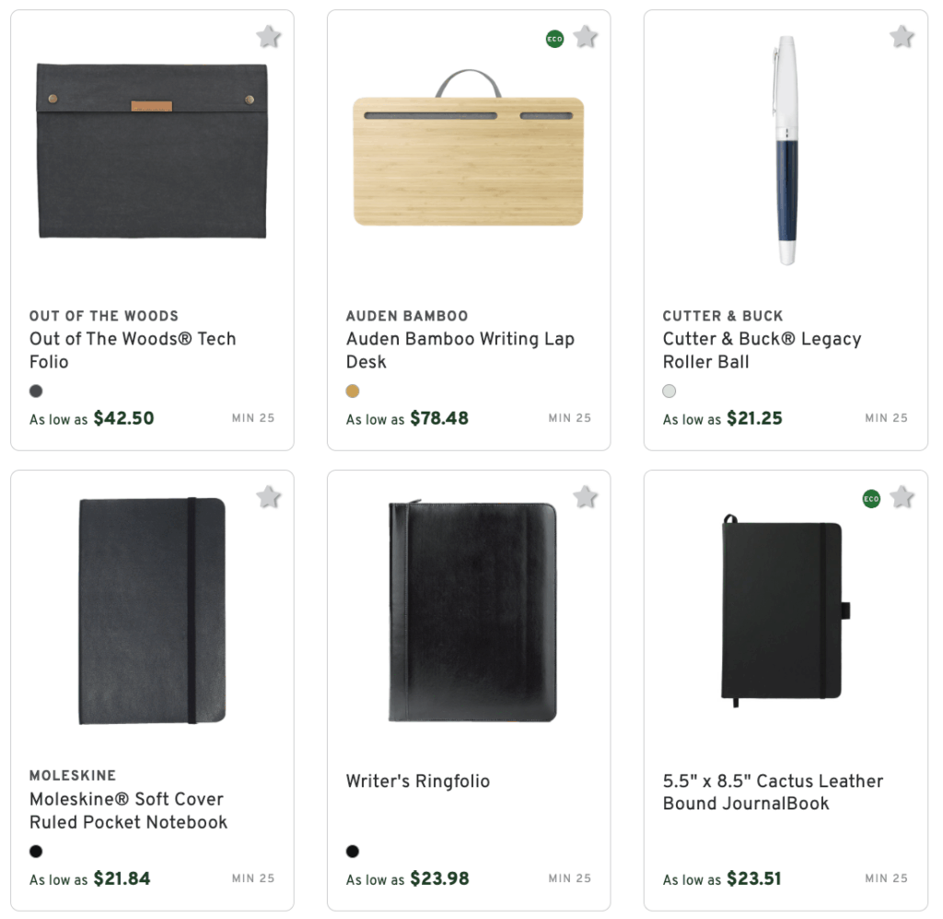This screenshot has height=919, width=943.
Task: Click the ECO badge on Auden Bamboo Lap Desk
Action: point(553,38)
